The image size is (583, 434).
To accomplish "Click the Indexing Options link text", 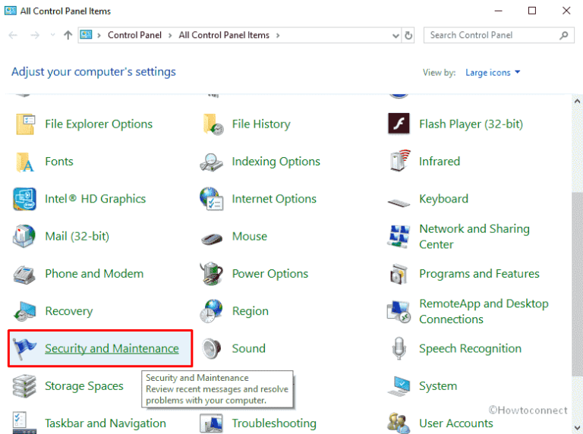I will coord(276,162).
